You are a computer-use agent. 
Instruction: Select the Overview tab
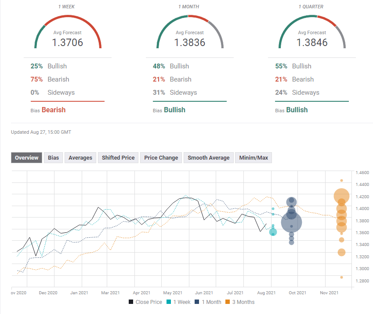[26, 158]
